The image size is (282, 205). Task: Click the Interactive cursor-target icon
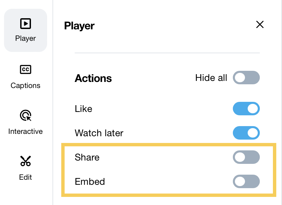[26, 116]
